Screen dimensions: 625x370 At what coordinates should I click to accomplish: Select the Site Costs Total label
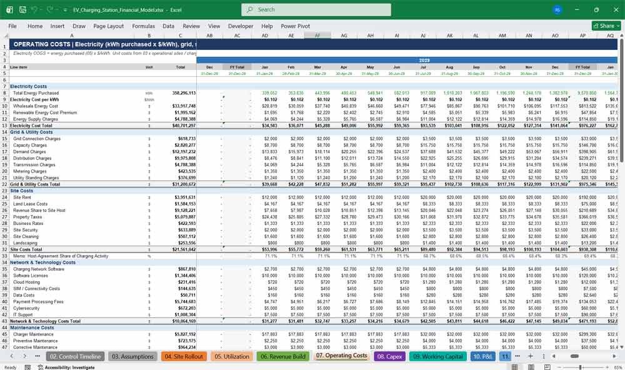coord(26,249)
